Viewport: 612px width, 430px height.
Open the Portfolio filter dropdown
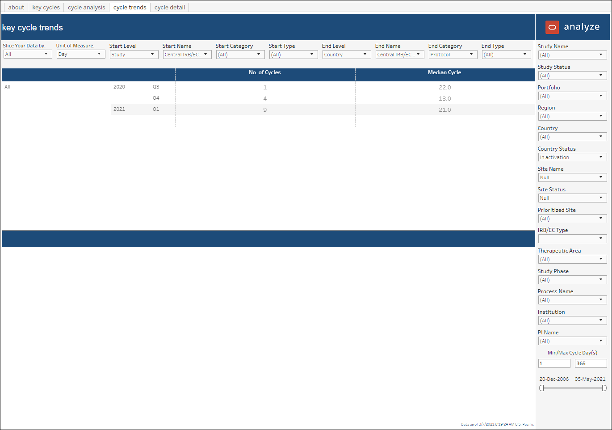click(572, 96)
